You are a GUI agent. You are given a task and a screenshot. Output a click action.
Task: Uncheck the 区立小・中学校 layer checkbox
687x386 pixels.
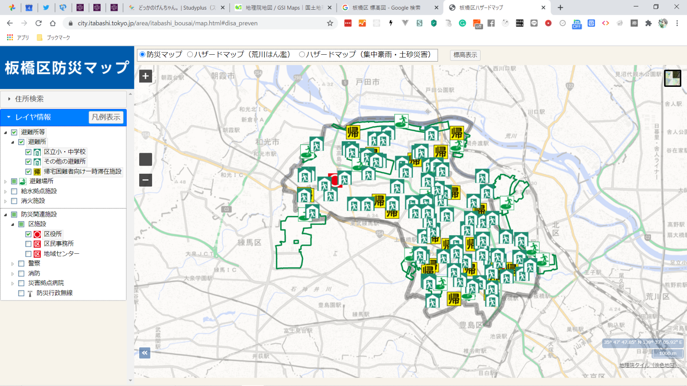pos(29,152)
